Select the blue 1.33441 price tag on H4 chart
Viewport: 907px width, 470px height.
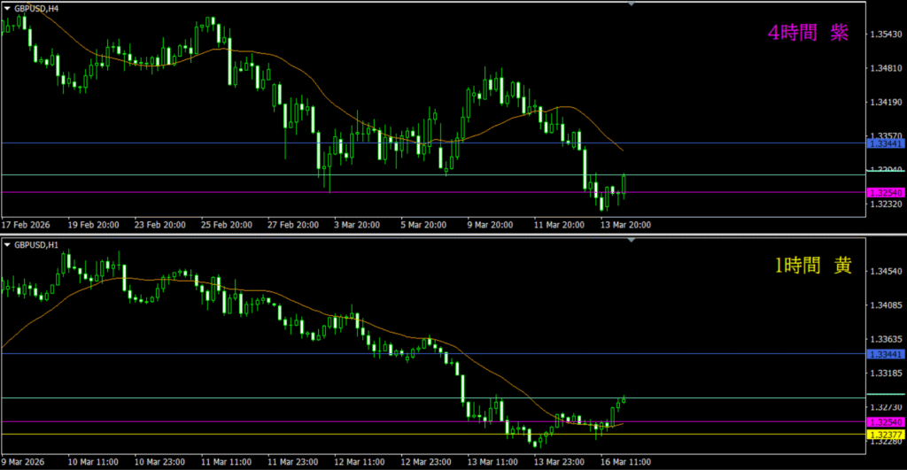(x=886, y=143)
